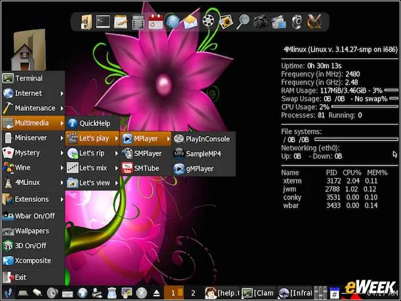Open the large home folder desktop icon
The image size is (401, 301).
click(28, 50)
